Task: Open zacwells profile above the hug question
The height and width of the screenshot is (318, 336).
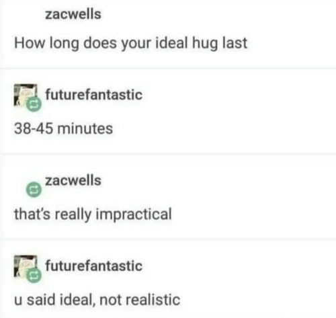Action: point(73,14)
